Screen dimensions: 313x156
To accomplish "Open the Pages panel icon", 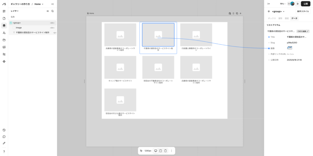I will click(x=4, y=18).
